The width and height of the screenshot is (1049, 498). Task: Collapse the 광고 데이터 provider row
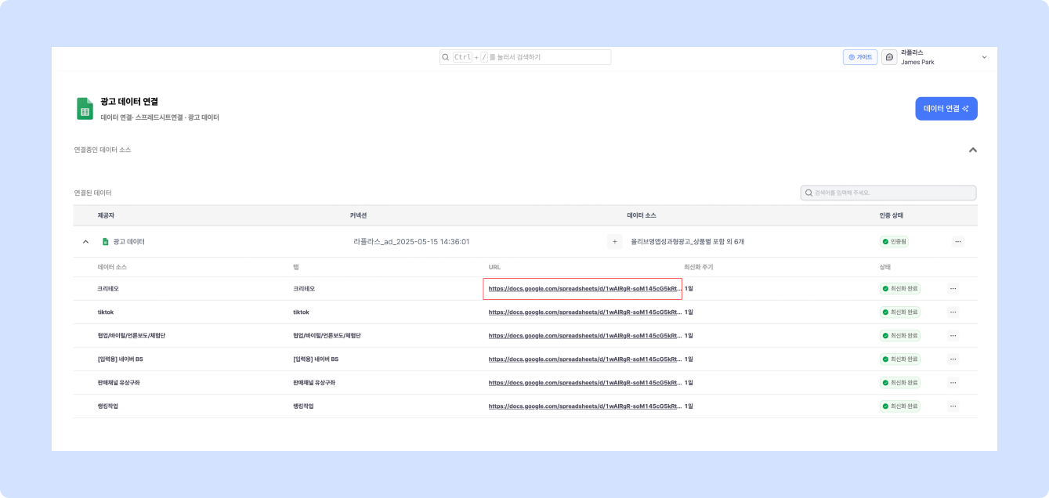point(85,242)
